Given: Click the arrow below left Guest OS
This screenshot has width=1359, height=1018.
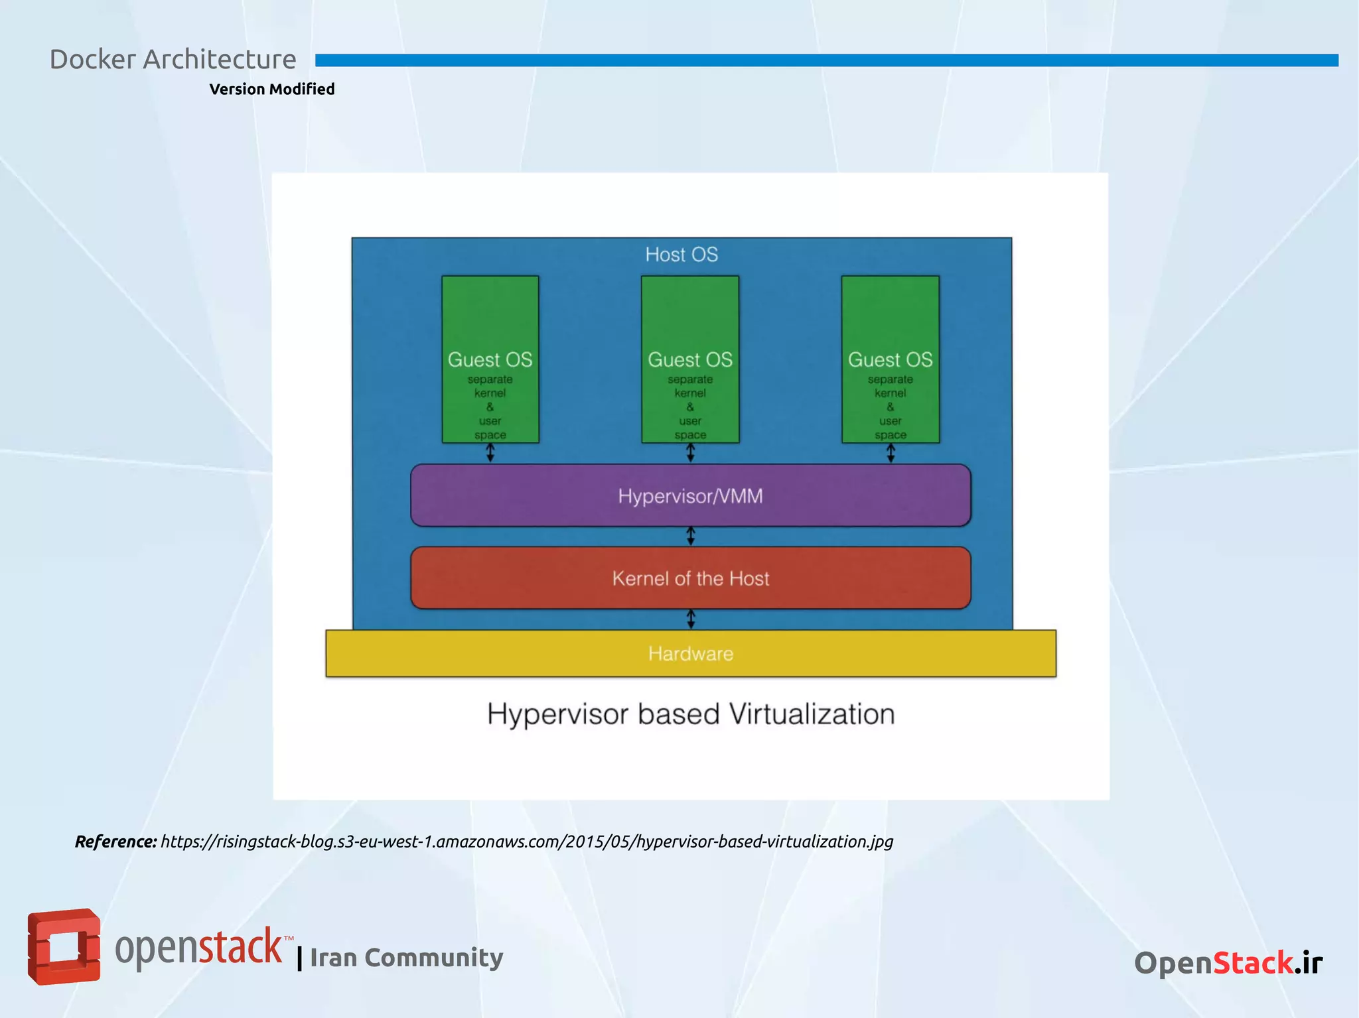Looking at the screenshot, I should [x=490, y=453].
